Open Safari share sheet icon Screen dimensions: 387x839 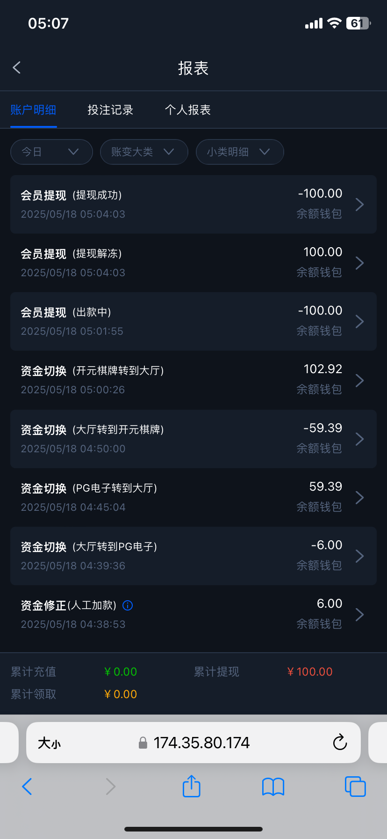point(191,786)
